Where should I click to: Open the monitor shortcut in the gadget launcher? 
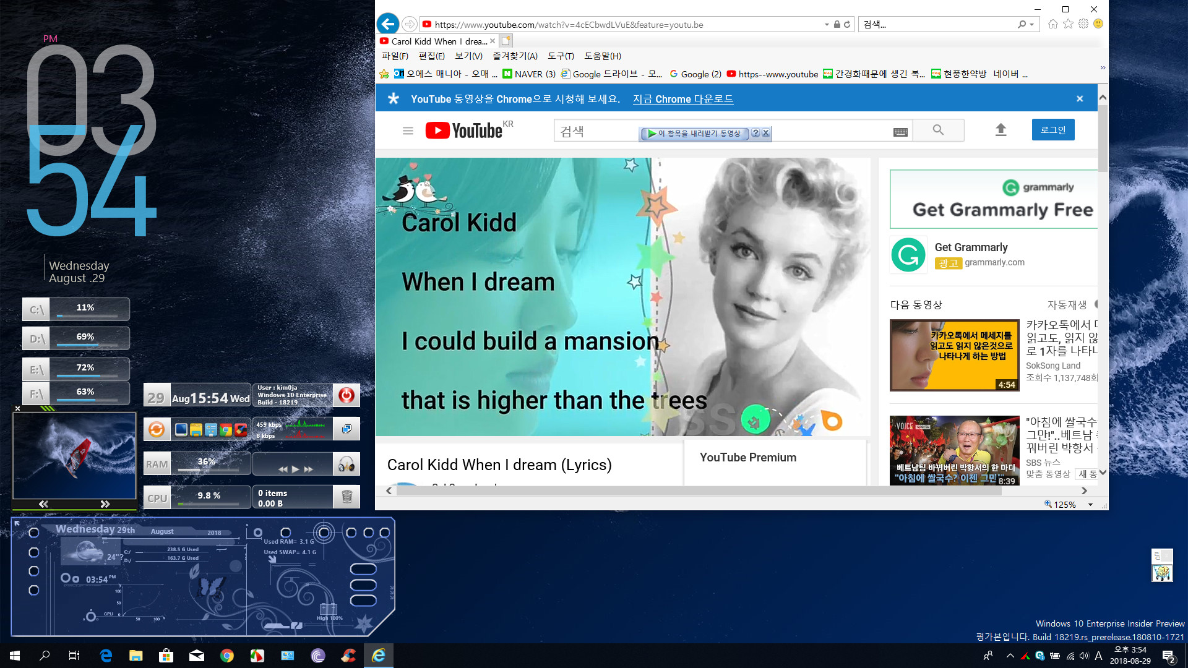[181, 430]
